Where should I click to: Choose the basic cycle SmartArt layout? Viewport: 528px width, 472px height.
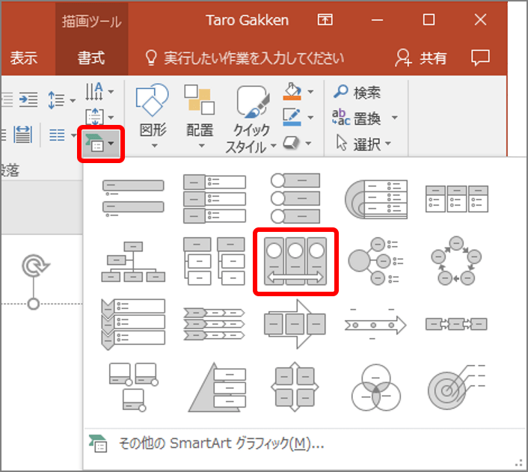[455, 262]
